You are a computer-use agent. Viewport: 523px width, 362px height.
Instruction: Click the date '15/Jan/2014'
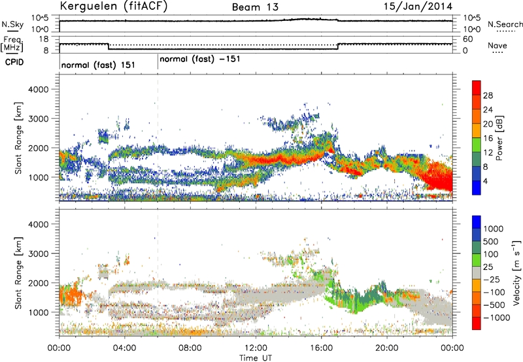(x=418, y=7)
